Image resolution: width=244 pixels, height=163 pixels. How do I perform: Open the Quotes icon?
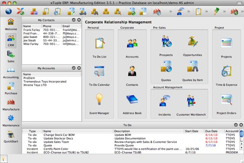tap(166, 66)
